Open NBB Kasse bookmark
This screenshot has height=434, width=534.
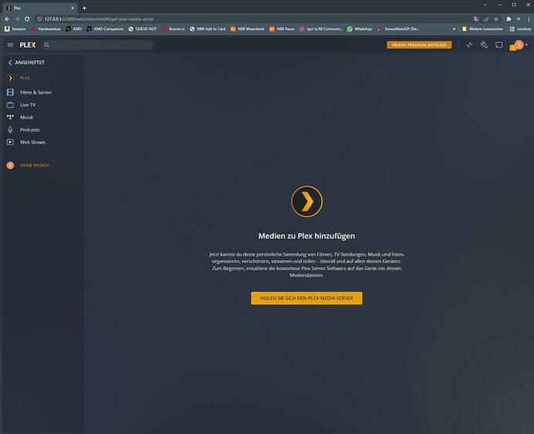[282, 29]
